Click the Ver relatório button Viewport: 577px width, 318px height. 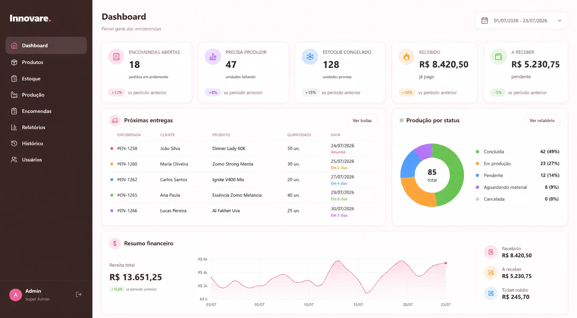coord(542,121)
